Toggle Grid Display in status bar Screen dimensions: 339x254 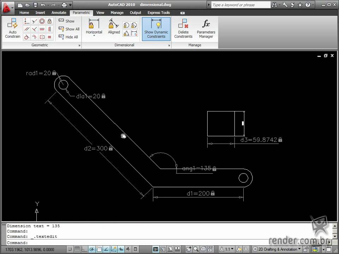click(77, 249)
